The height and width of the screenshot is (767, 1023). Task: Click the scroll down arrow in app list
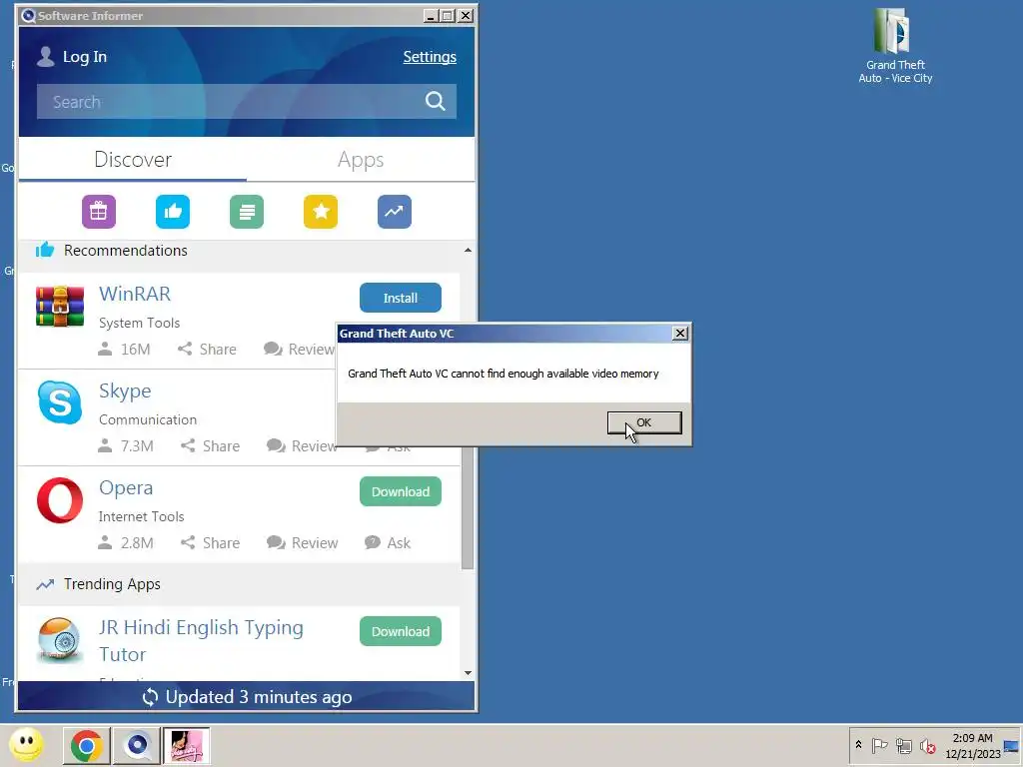pos(468,672)
